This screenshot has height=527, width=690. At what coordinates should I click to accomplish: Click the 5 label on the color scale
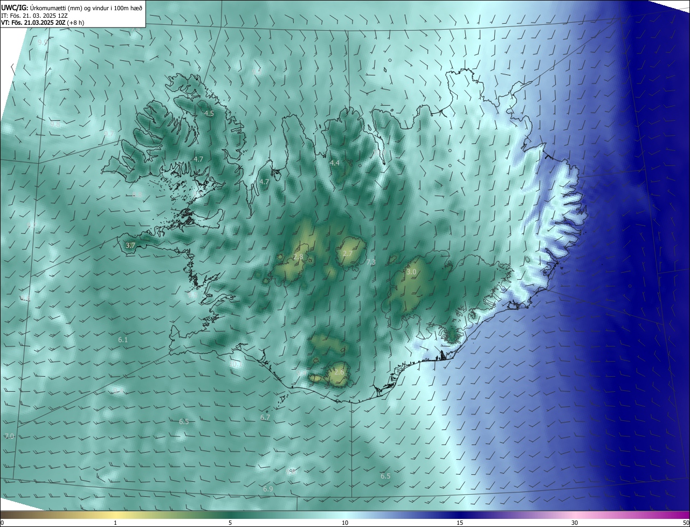230,523
